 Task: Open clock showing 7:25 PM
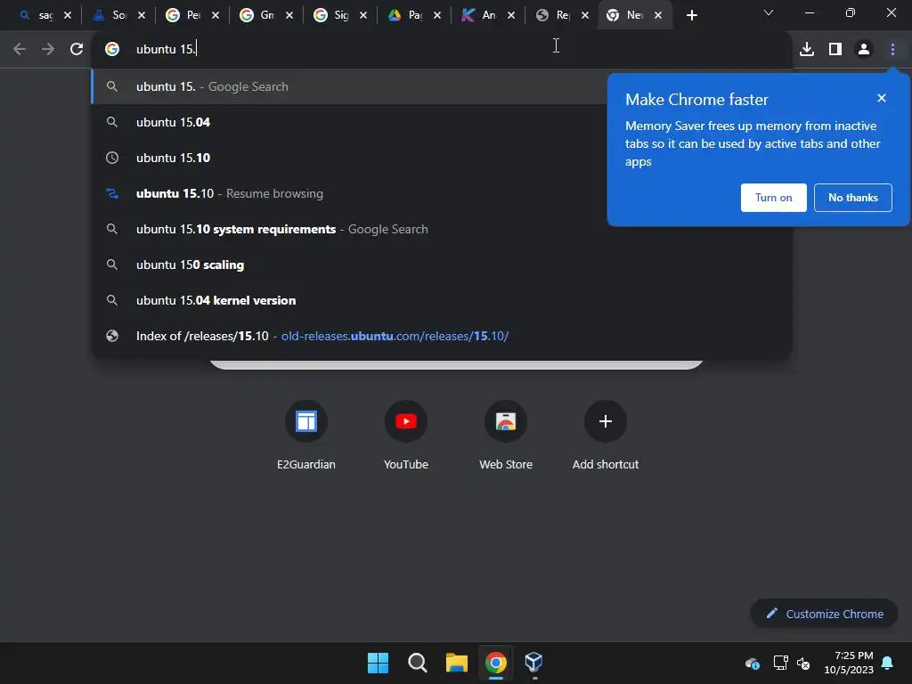[x=849, y=663]
